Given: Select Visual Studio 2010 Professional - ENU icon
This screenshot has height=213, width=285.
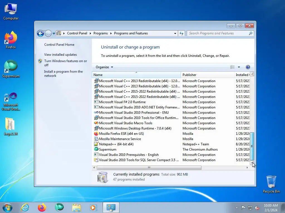Looking at the screenshot, I should point(96,113).
